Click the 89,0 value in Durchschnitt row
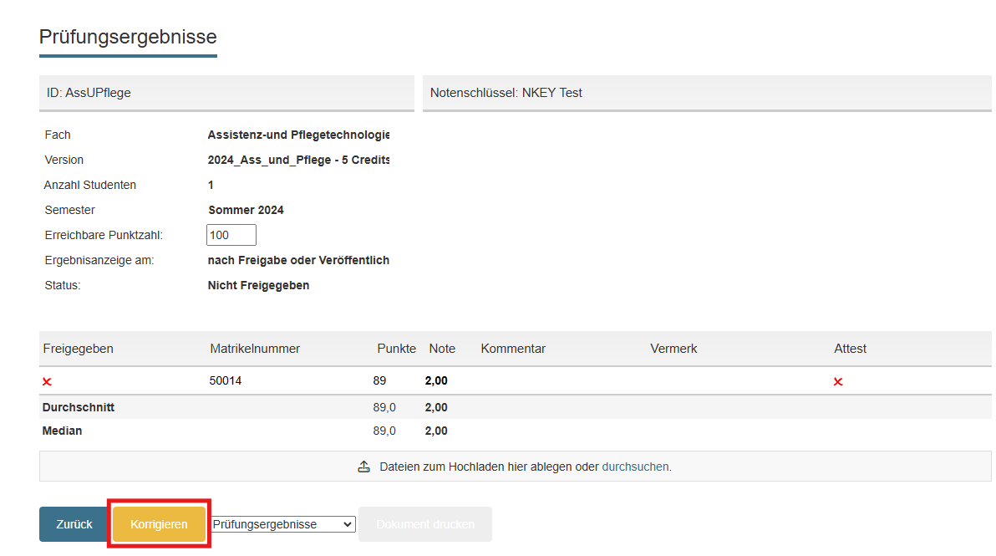 click(x=384, y=407)
